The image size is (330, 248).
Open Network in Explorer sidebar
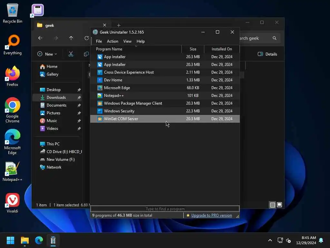pos(51,167)
